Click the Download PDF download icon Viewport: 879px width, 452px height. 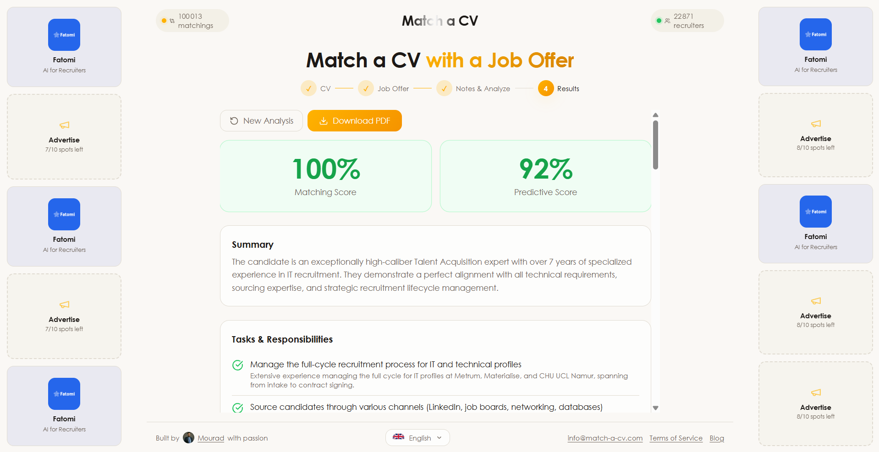[x=324, y=120]
